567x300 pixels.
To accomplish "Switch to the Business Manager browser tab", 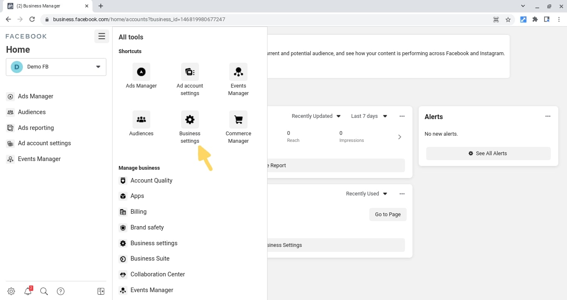I will 47,6.
